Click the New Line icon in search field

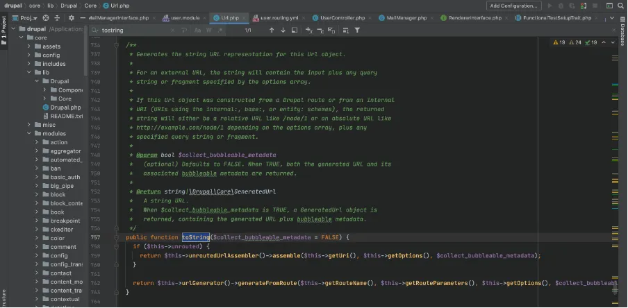pos(184,30)
